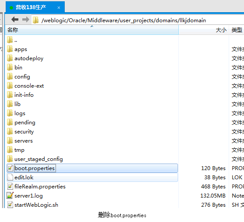Image resolution: width=244 pixels, height=222 pixels.
Task: Click the '132.05MB' size value
Action: tap(213, 195)
